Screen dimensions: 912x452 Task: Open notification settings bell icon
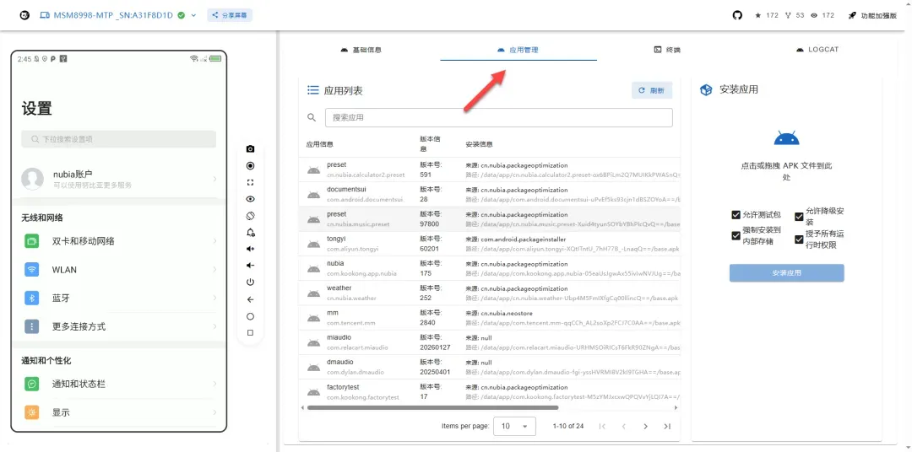250,233
